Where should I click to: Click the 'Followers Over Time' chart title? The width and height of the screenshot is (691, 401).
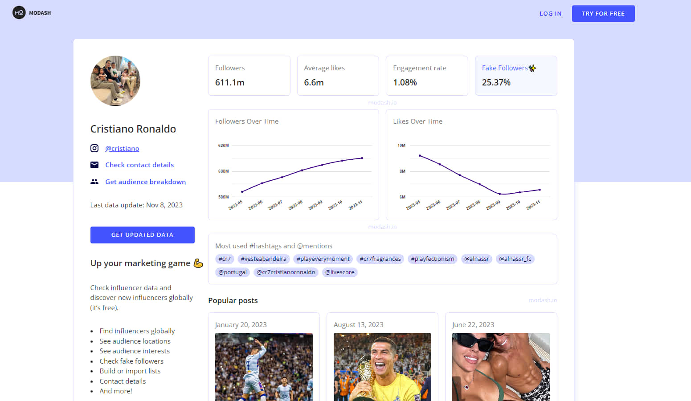click(247, 121)
